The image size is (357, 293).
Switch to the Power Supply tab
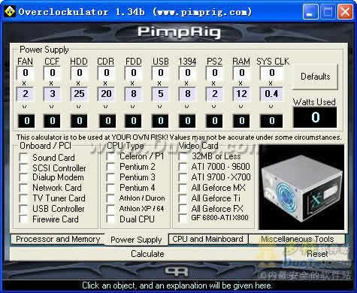click(x=136, y=240)
